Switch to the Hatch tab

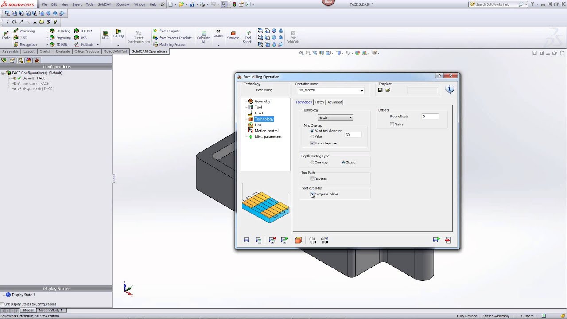click(x=319, y=102)
